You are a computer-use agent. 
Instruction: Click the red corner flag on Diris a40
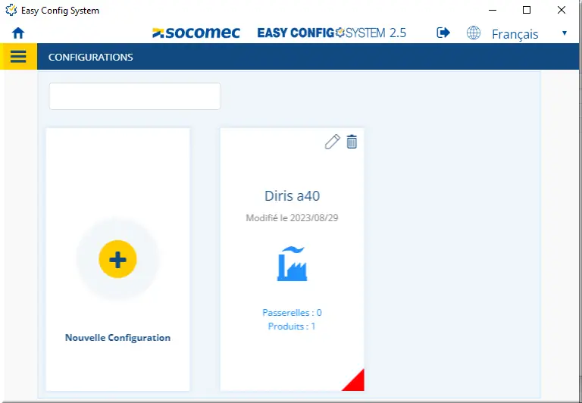click(356, 383)
